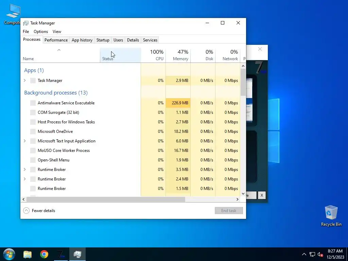Click the Host Process for Windows Tasks icon

pyautogui.click(x=33, y=122)
